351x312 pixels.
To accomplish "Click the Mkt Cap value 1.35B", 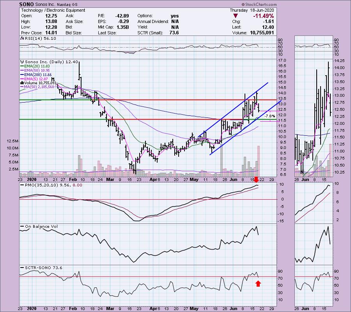I will pyautogui.click(x=123, y=27).
